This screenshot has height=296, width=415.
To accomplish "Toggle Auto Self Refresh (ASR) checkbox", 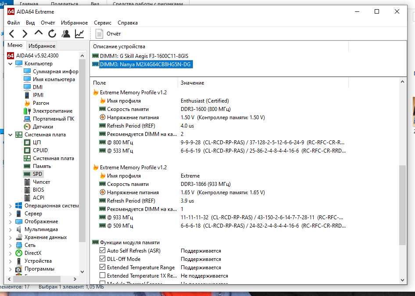I will (x=102, y=250).
